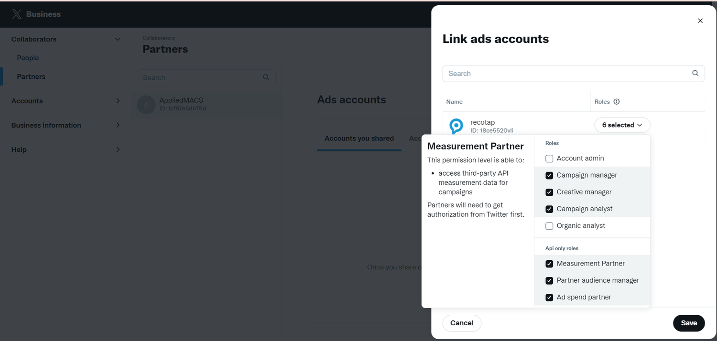
Task: Click the Cancel button
Action: point(462,323)
